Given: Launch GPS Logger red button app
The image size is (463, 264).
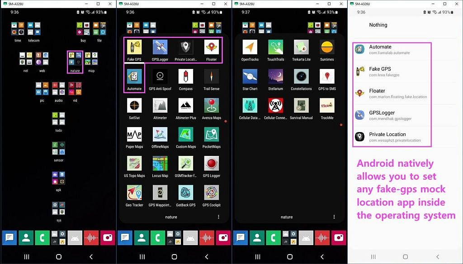Looking at the screenshot, I should [x=212, y=164].
